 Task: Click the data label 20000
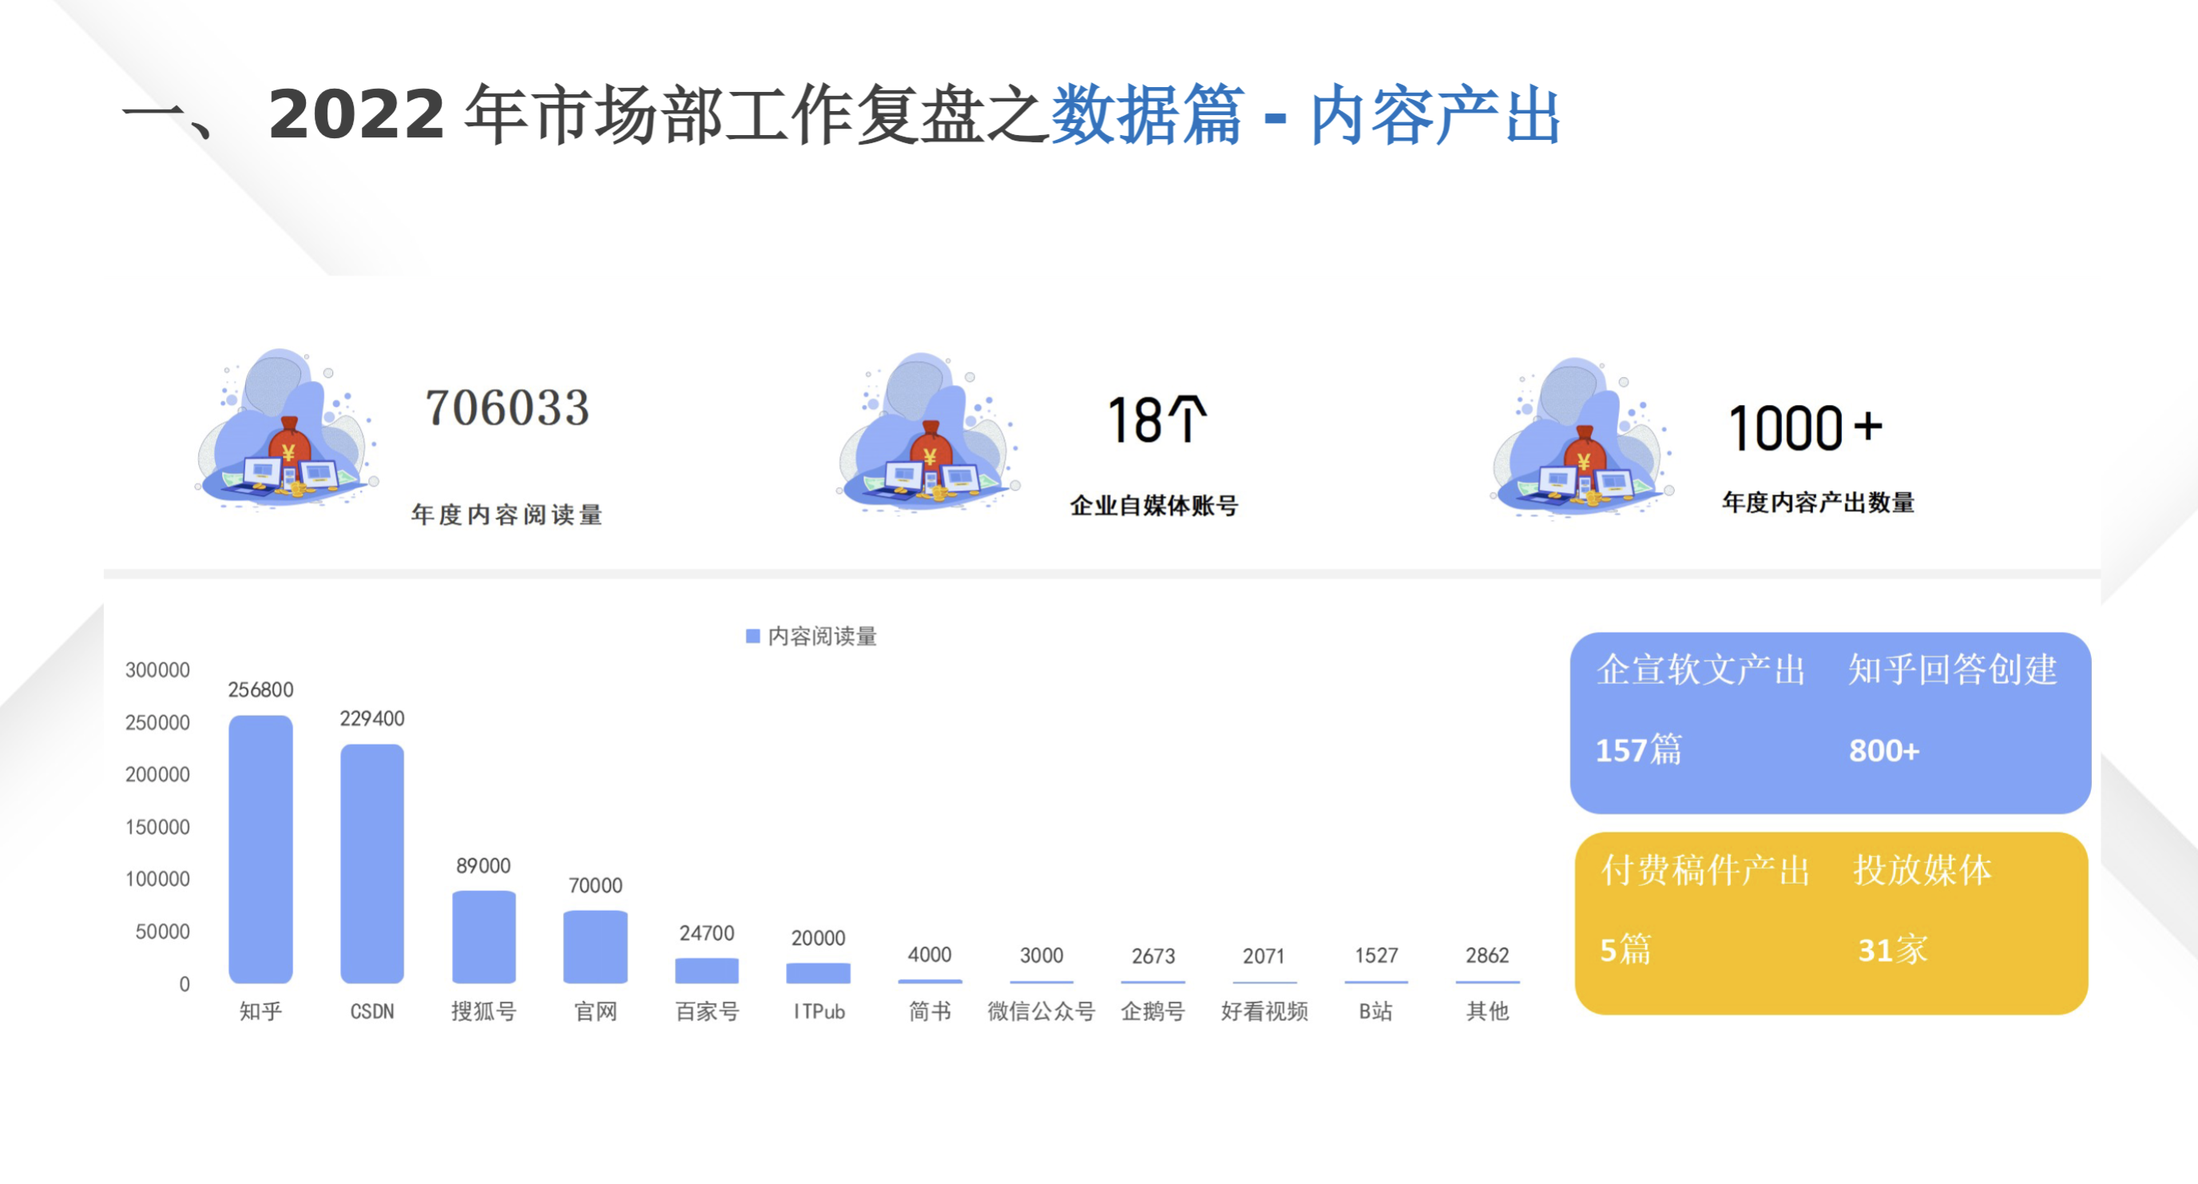(819, 938)
